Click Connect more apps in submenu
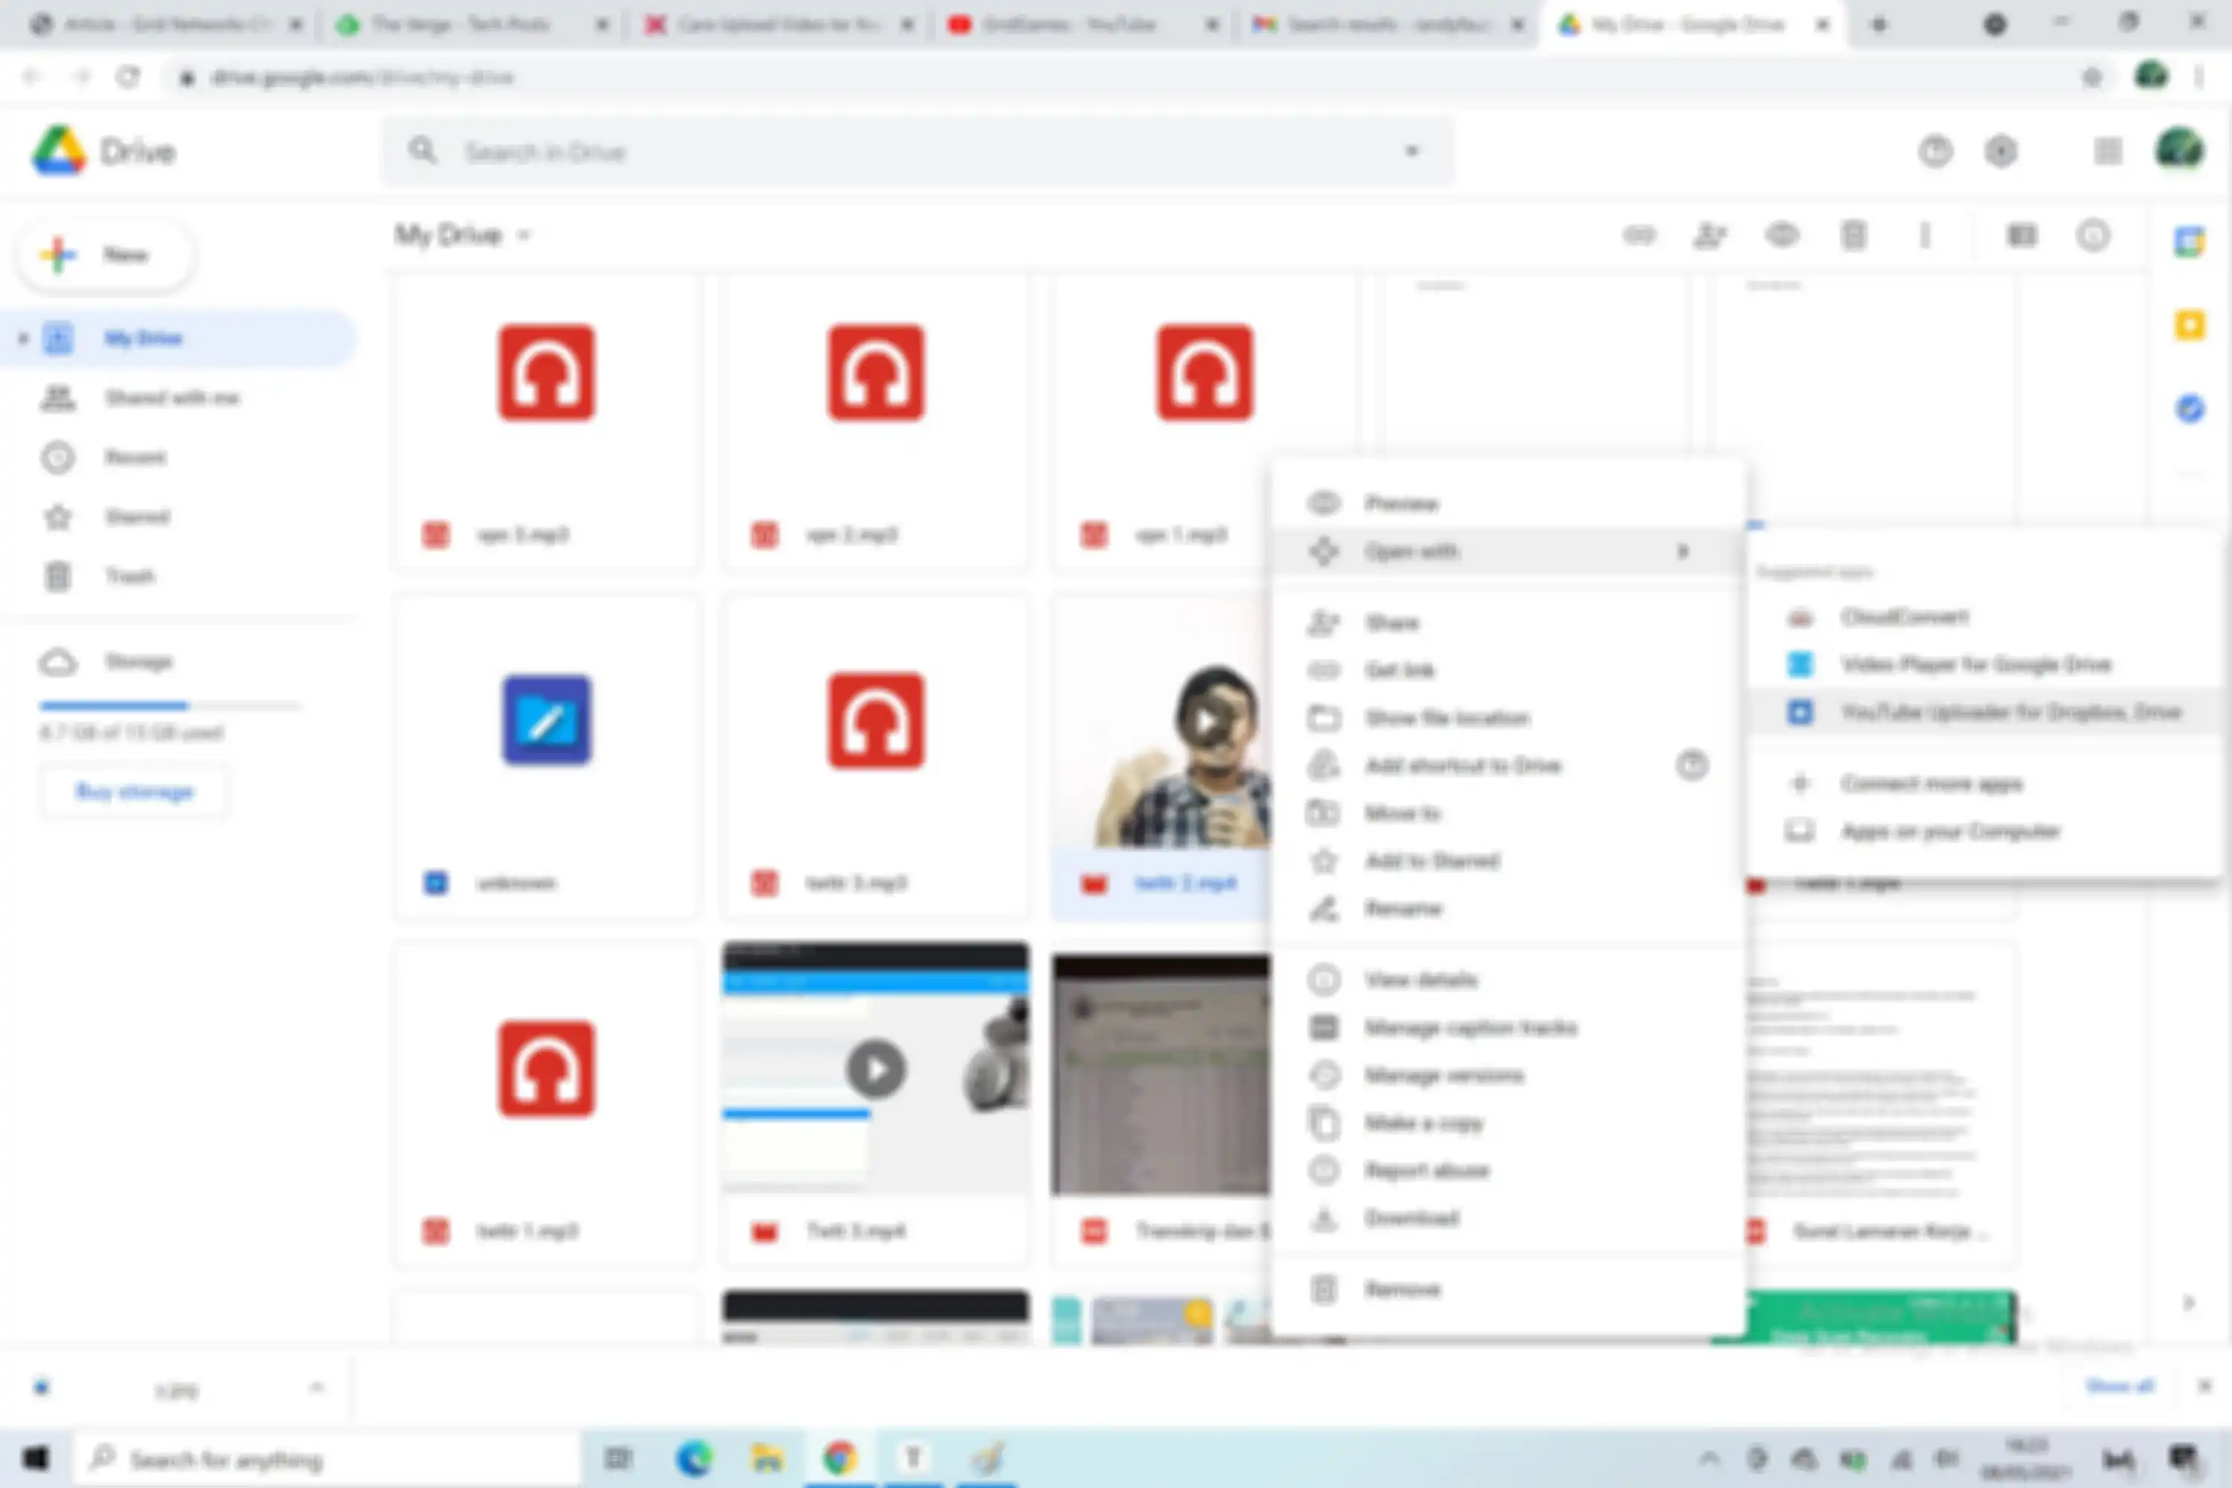Viewport: 2232px width, 1488px height. (x=1984, y=784)
